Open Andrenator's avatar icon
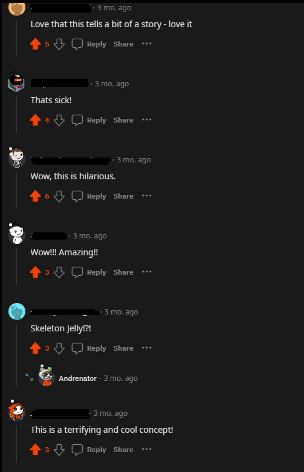This screenshot has height=472, width=304. coord(47,375)
